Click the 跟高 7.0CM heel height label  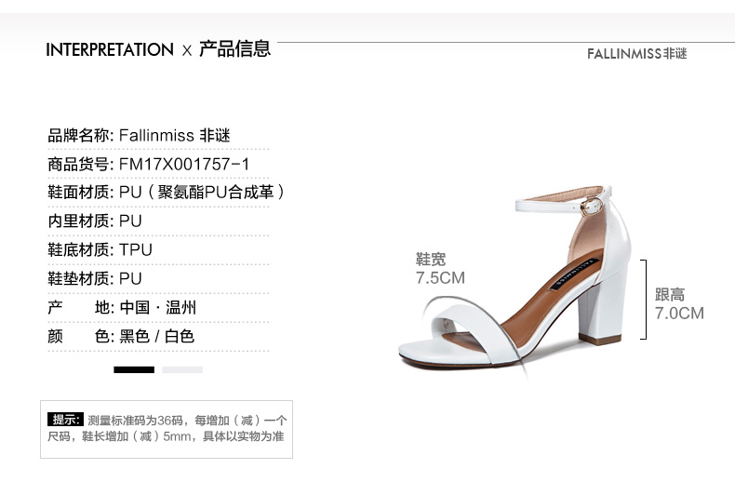[679, 304]
